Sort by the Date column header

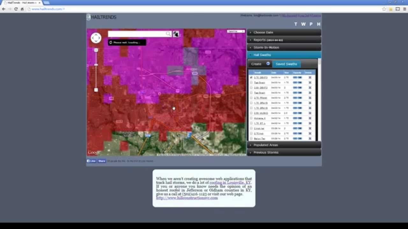click(273, 73)
